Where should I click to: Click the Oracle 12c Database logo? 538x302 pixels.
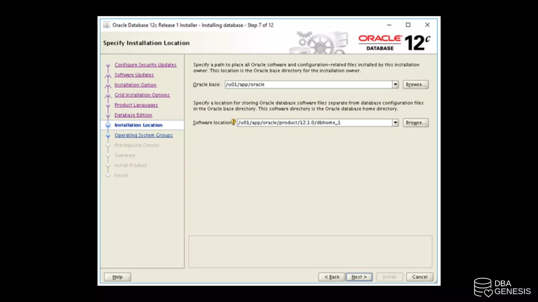(394, 43)
